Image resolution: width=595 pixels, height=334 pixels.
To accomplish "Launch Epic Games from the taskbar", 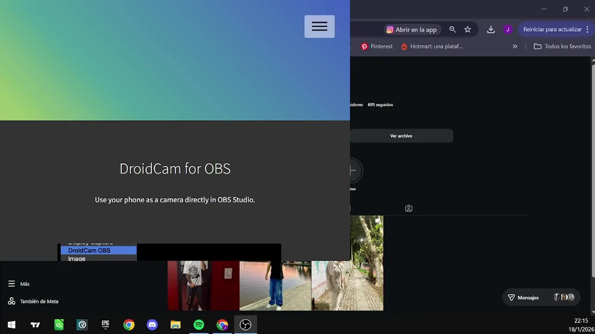I will pos(106,325).
